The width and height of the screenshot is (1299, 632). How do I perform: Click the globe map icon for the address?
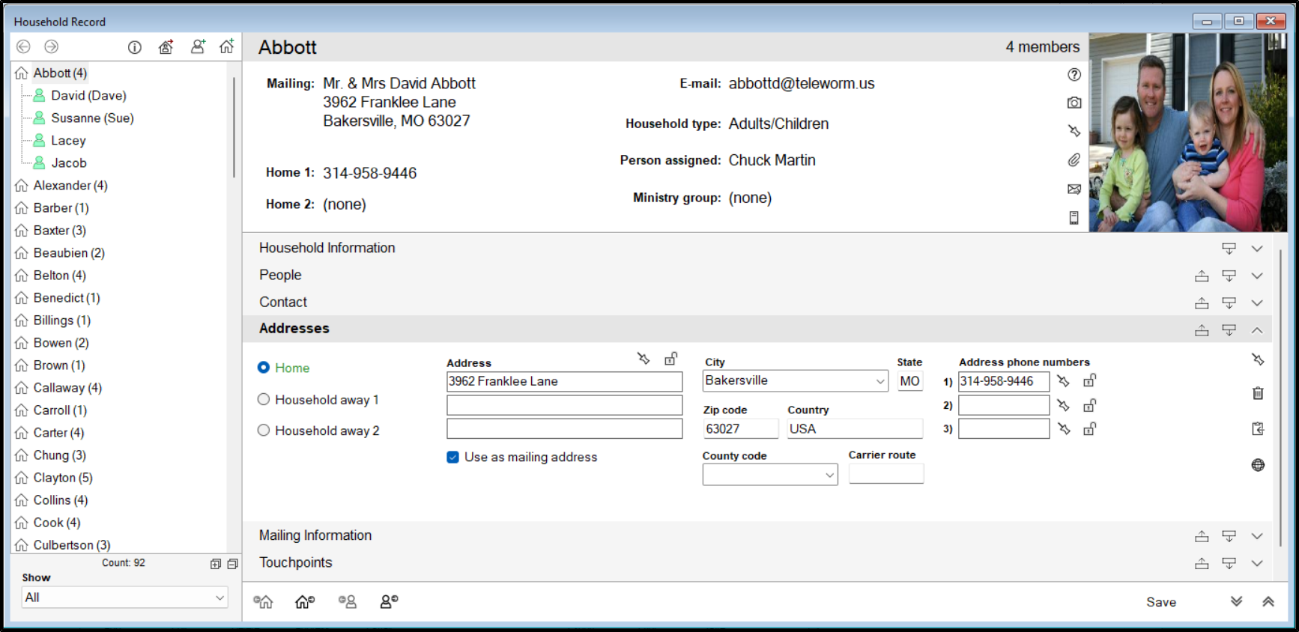(x=1258, y=465)
